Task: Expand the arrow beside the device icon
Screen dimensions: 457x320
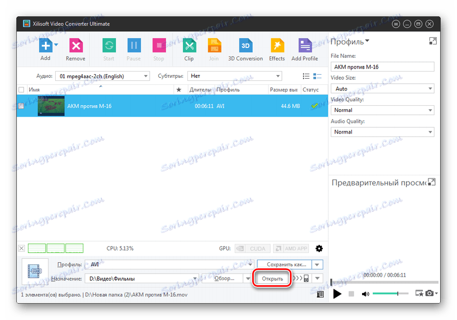Action: 317,279
